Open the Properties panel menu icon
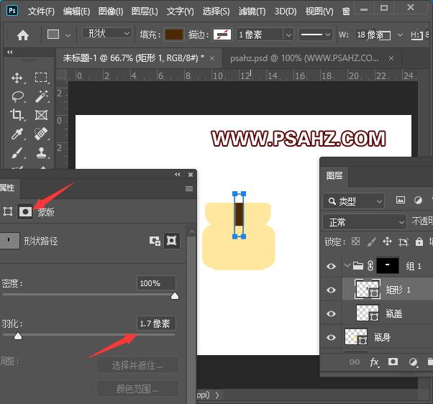The image size is (433, 404). click(x=189, y=188)
